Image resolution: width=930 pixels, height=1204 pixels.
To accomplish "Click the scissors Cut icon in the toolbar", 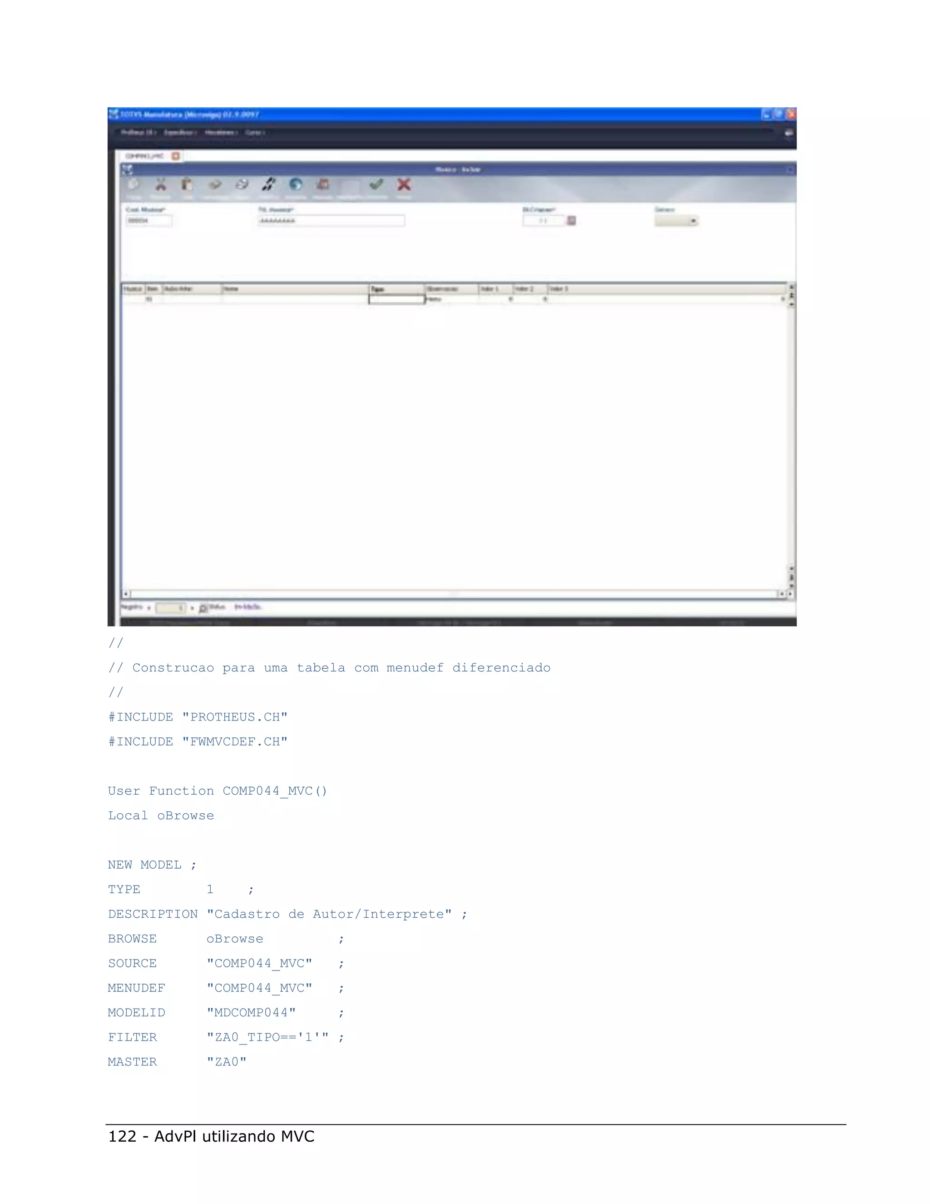I will click(160, 184).
